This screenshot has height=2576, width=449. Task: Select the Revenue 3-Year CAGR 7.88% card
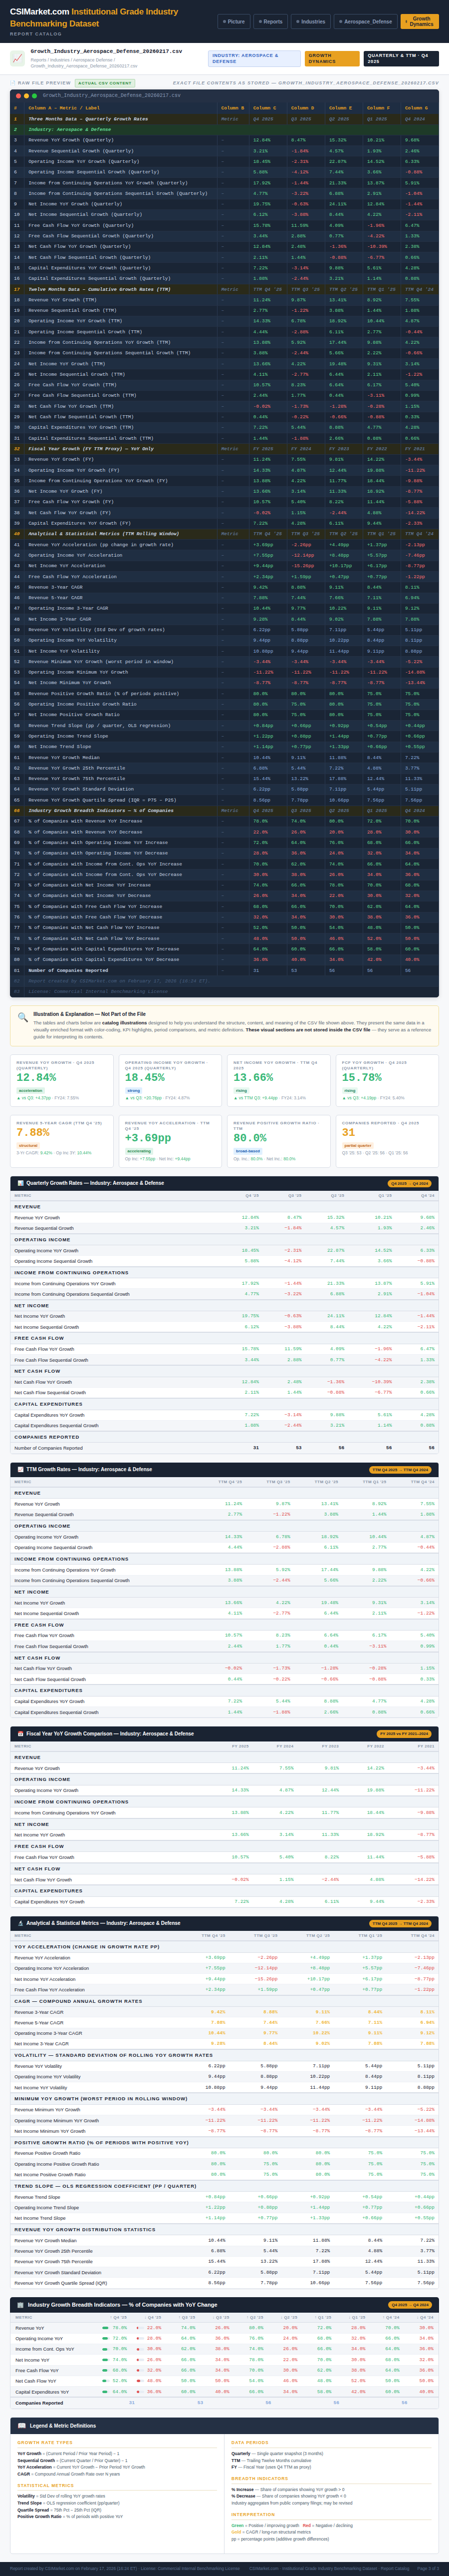[62, 1140]
